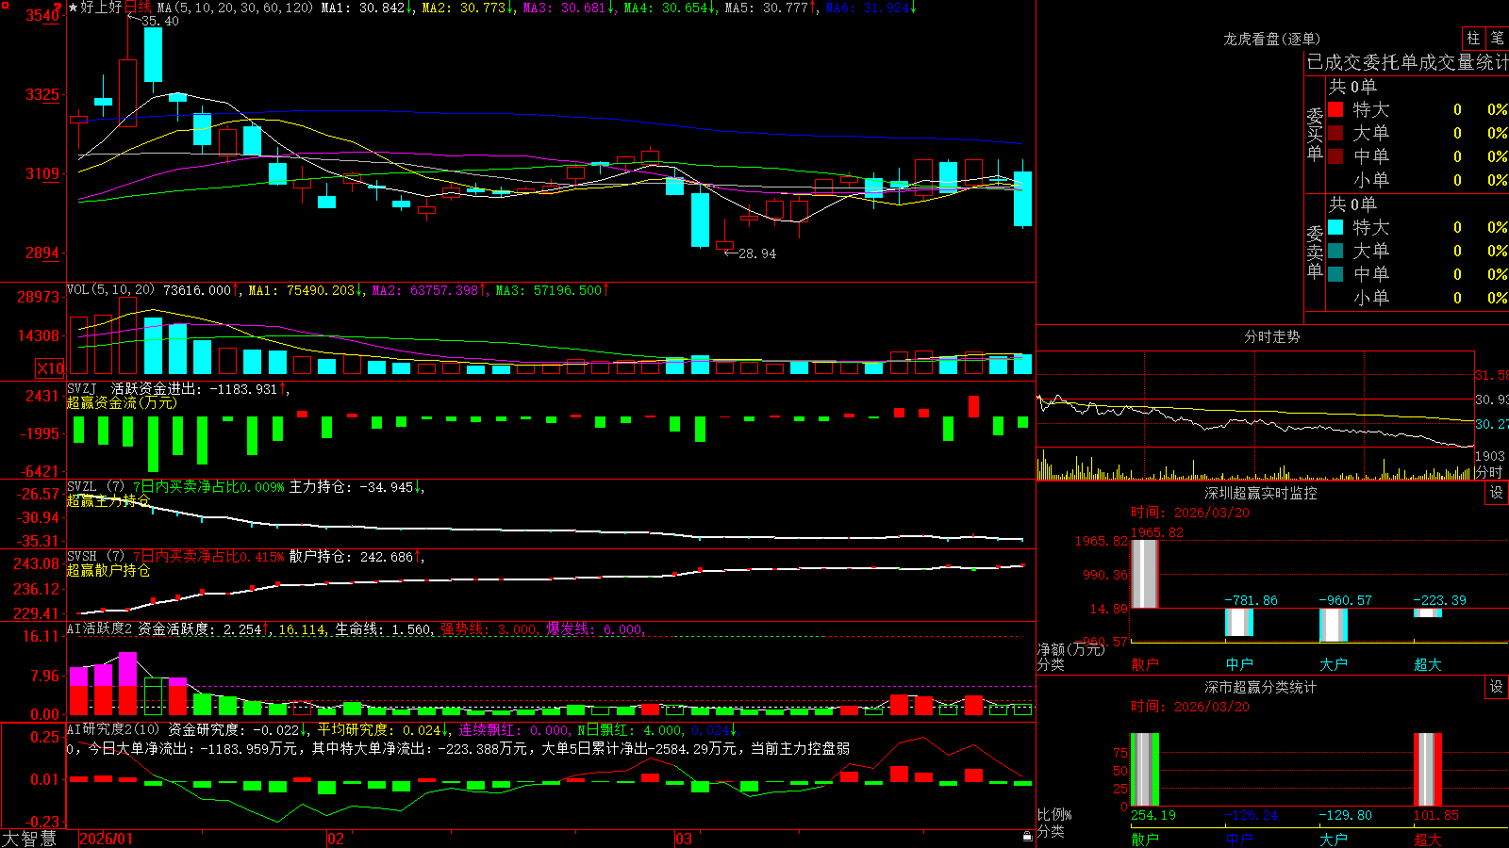
Task: Click the 2026/01 date marker on timeline
Action: coord(107,839)
